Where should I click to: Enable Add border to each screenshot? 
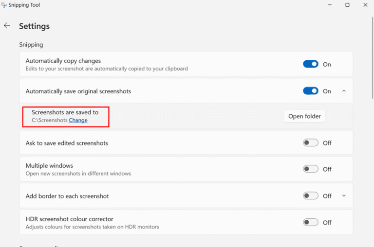[x=311, y=196]
